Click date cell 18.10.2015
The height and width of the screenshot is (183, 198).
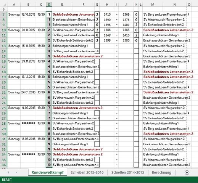pos(28,14)
